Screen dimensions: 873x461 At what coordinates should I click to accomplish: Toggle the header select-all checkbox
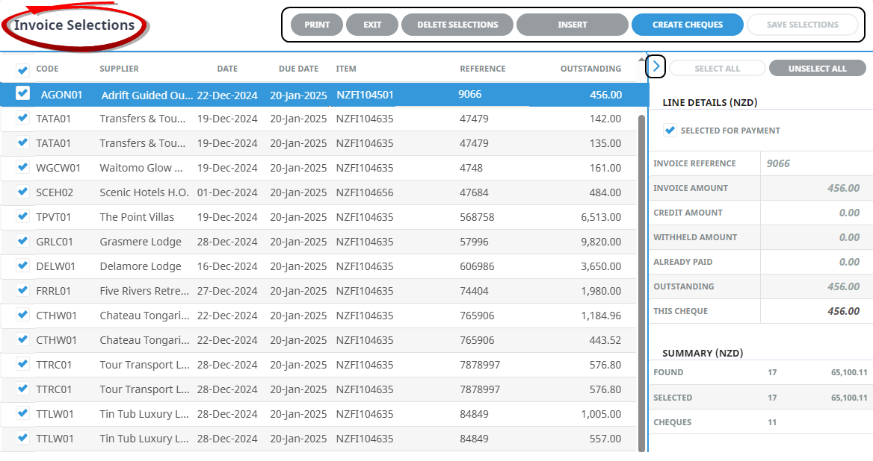[x=23, y=70]
